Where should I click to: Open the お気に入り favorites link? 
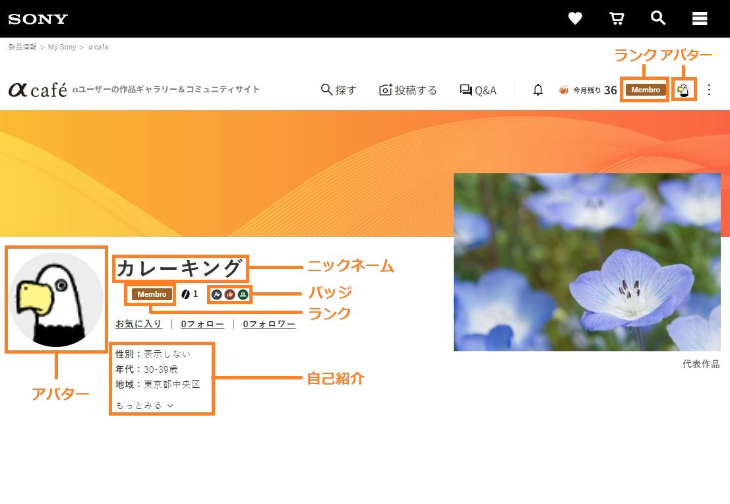click(138, 324)
